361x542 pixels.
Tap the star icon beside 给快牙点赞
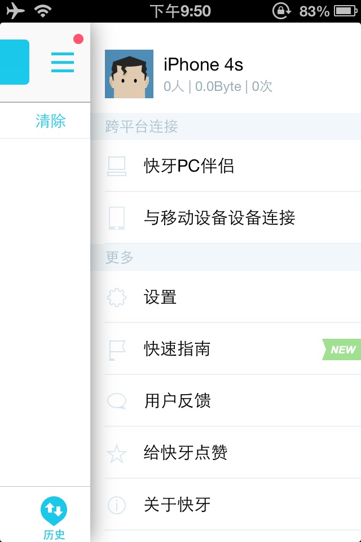click(x=117, y=453)
